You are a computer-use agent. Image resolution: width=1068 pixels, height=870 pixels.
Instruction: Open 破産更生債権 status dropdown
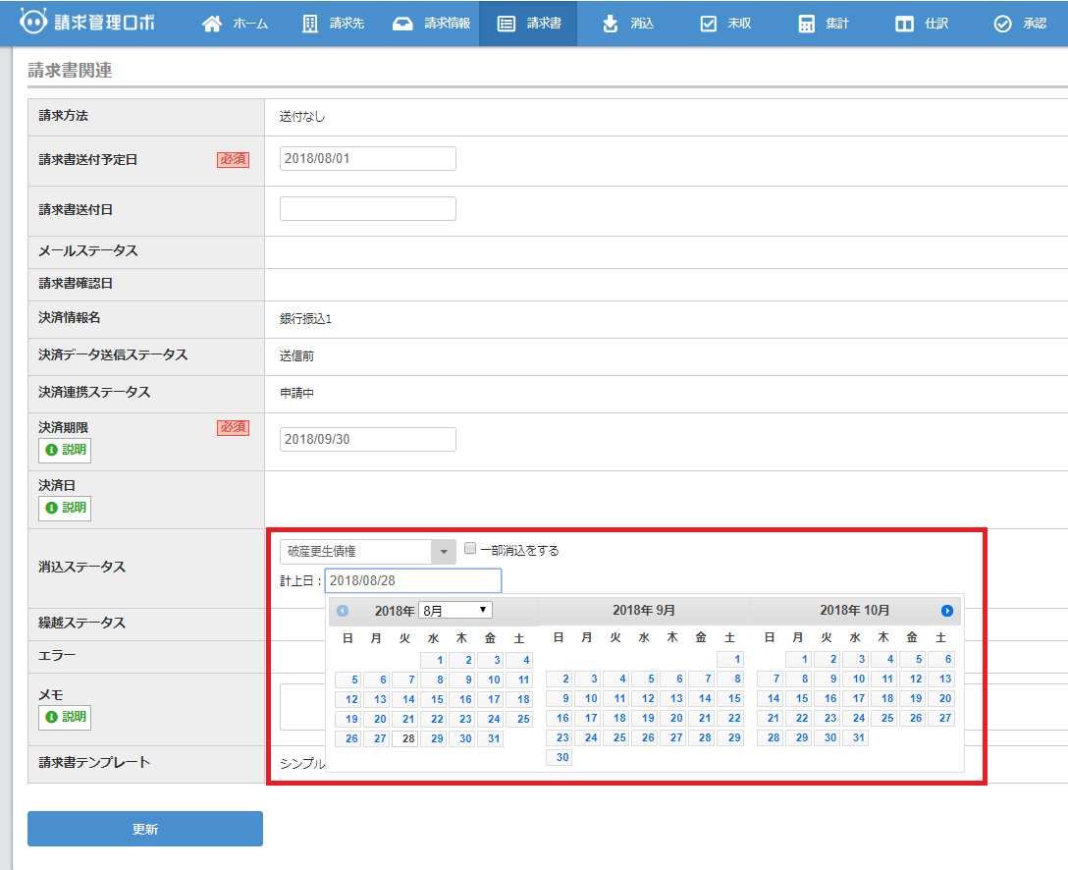click(x=367, y=552)
